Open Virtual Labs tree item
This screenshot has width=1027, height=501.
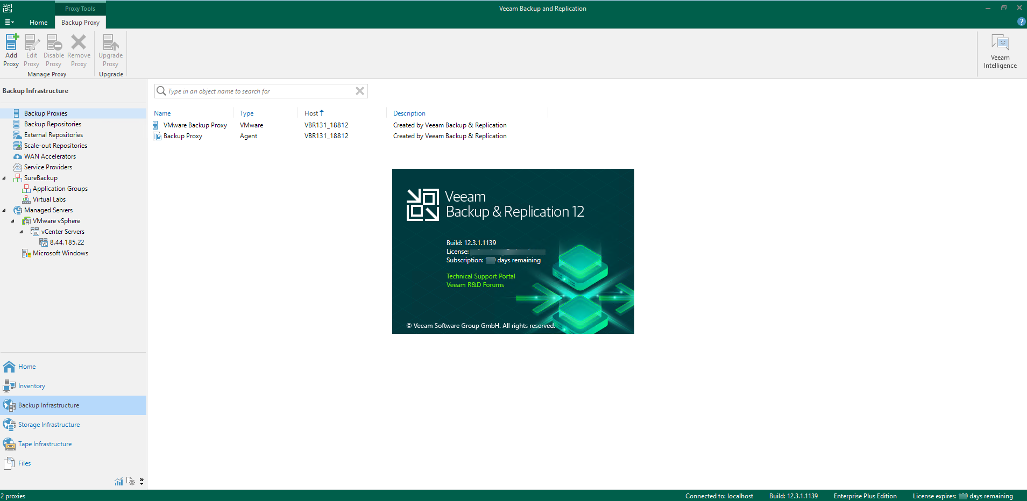pos(49,199)
